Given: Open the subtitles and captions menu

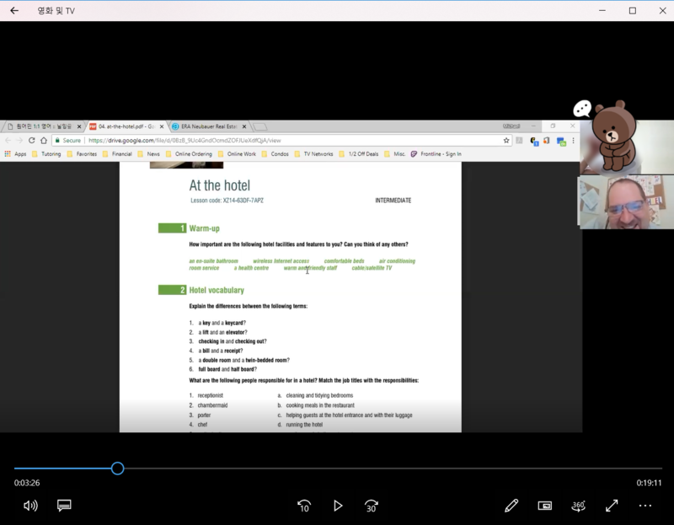Looking at the screenshot, I should point(64,506).
